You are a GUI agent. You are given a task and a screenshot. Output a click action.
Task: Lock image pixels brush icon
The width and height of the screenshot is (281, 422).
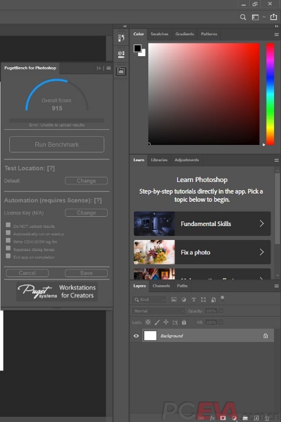157,322
